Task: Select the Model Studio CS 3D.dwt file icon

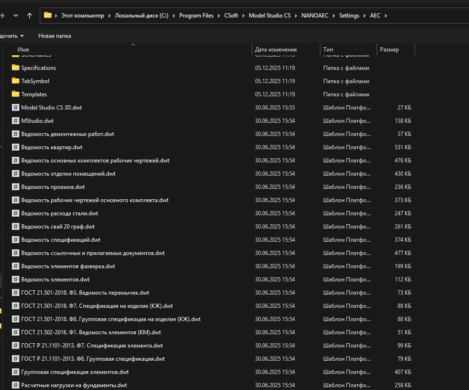Action: (x=15, y=108)
